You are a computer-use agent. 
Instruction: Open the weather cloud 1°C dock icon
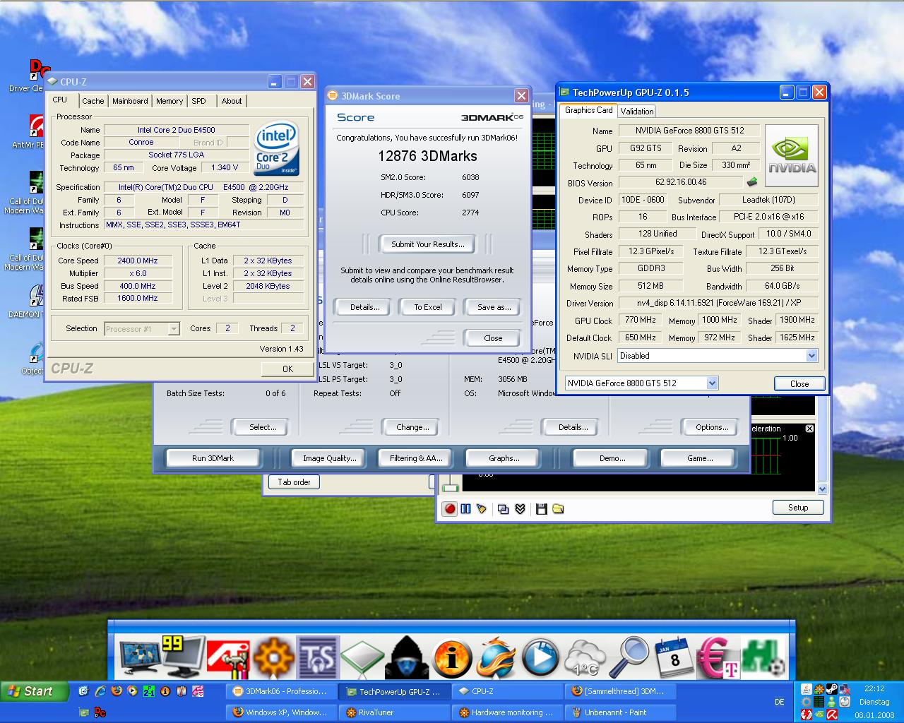click(585, 658)
